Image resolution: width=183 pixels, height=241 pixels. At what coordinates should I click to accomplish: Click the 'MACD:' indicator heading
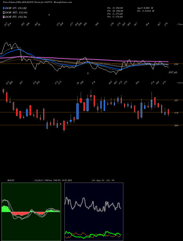11,180
